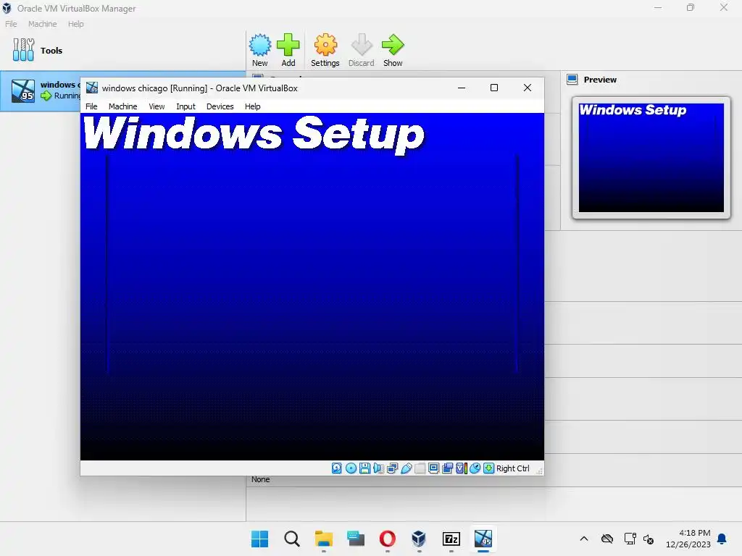This screenshot has height=556, width=742.
Task: Open Opera browser from taskbar
Action: pyautogui.click(x=388, y=539)
